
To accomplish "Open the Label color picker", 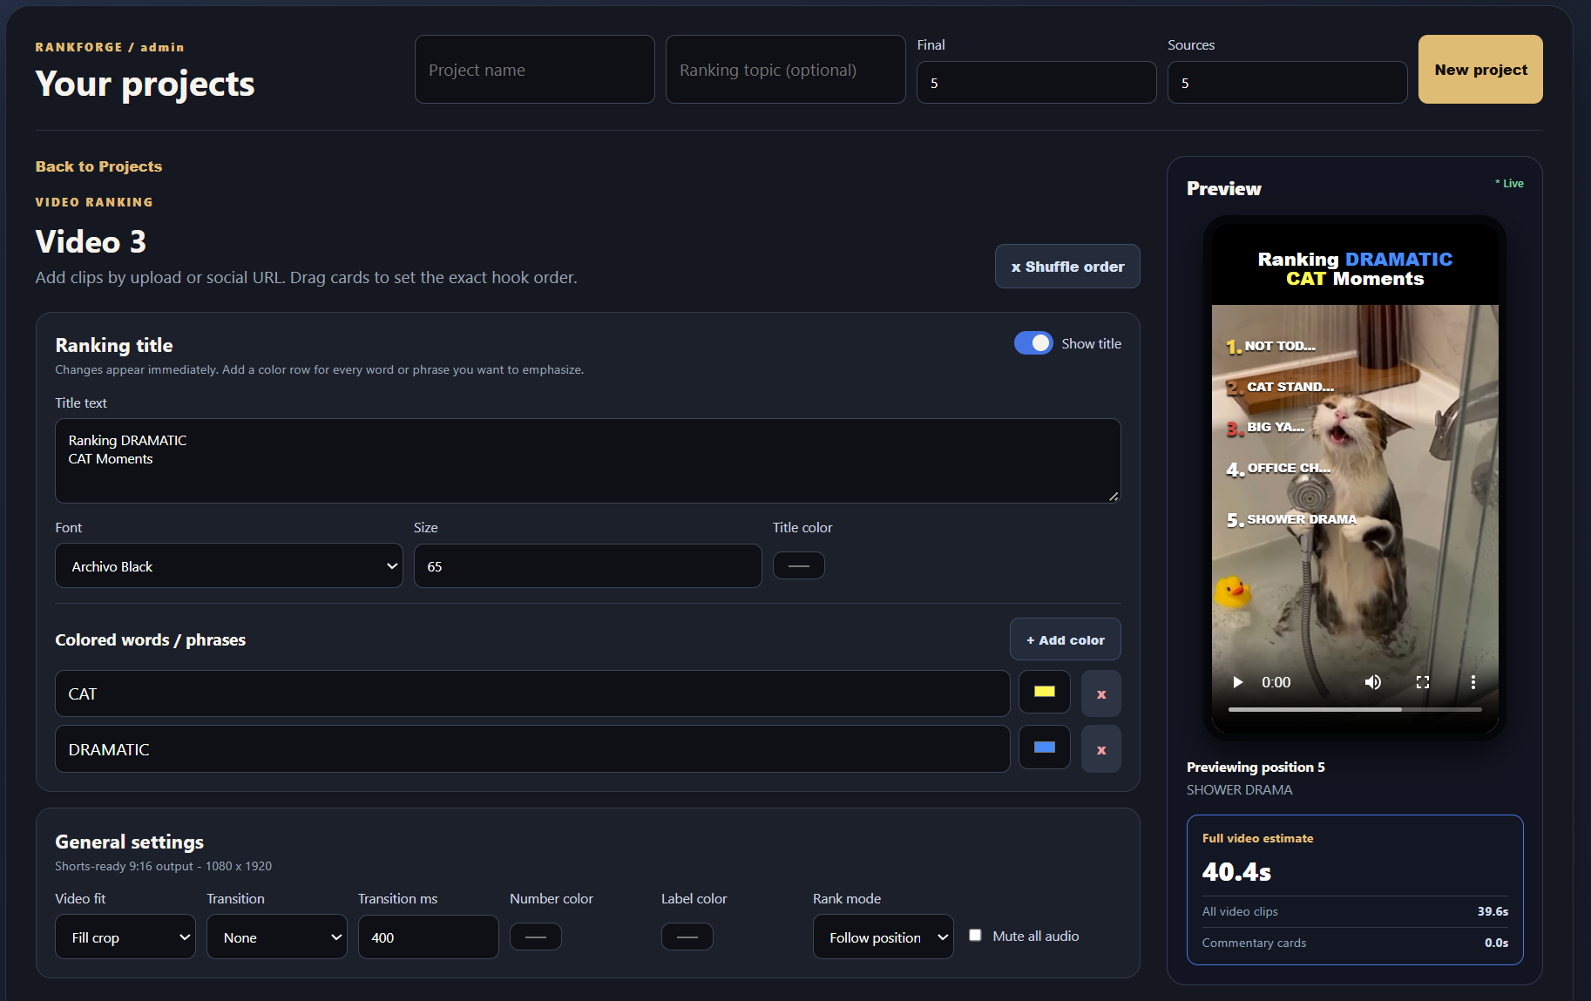I will [687, 937].
